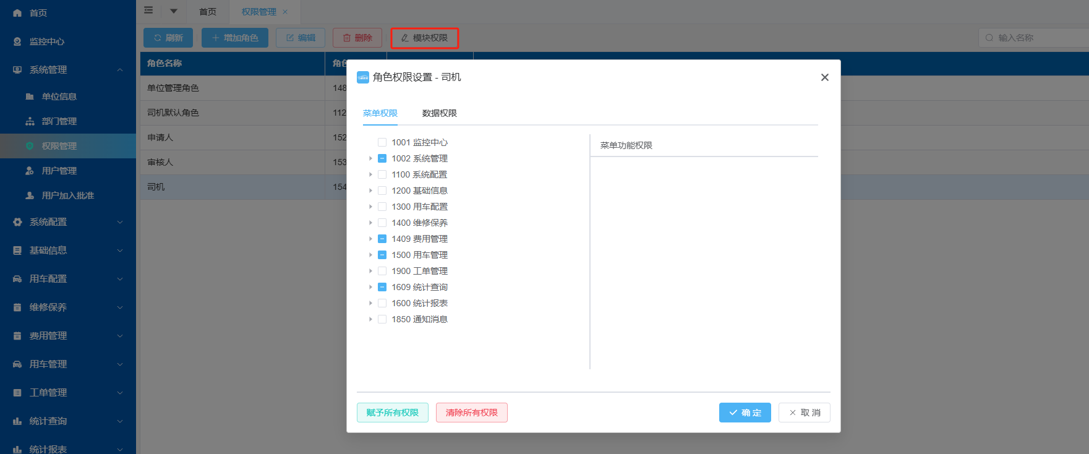1089x454 pixels.
Task: Click the 用户管理 user icon
Action: pos(30,171)
